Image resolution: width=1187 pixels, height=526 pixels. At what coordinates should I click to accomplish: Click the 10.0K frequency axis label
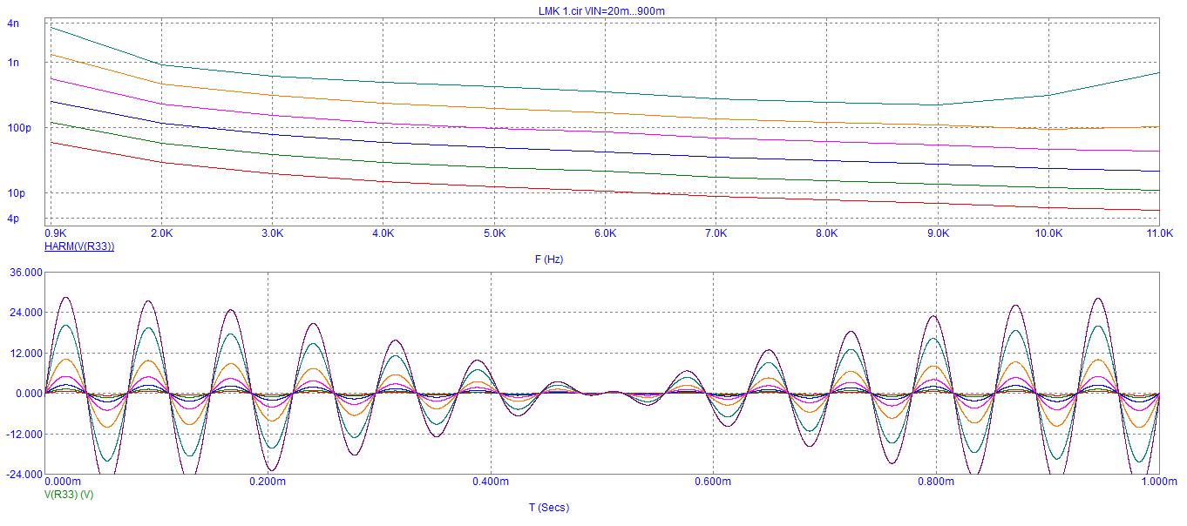1048,234
